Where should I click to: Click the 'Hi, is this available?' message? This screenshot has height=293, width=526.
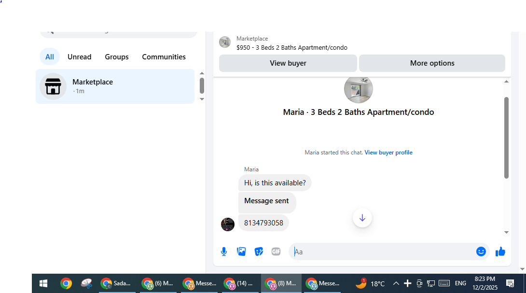(x=275, y=183)
